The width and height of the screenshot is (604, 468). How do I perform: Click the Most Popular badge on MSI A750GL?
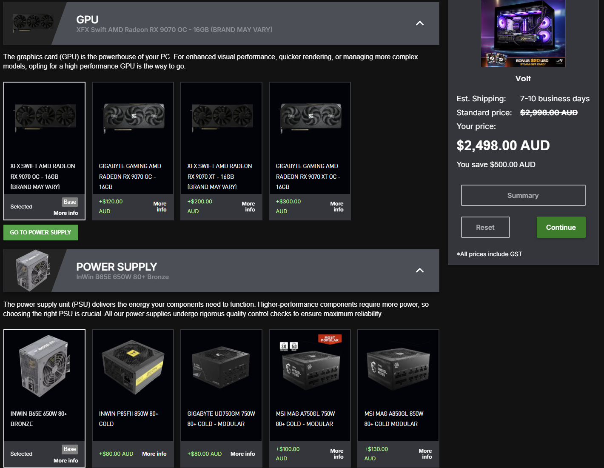(330, 339)
